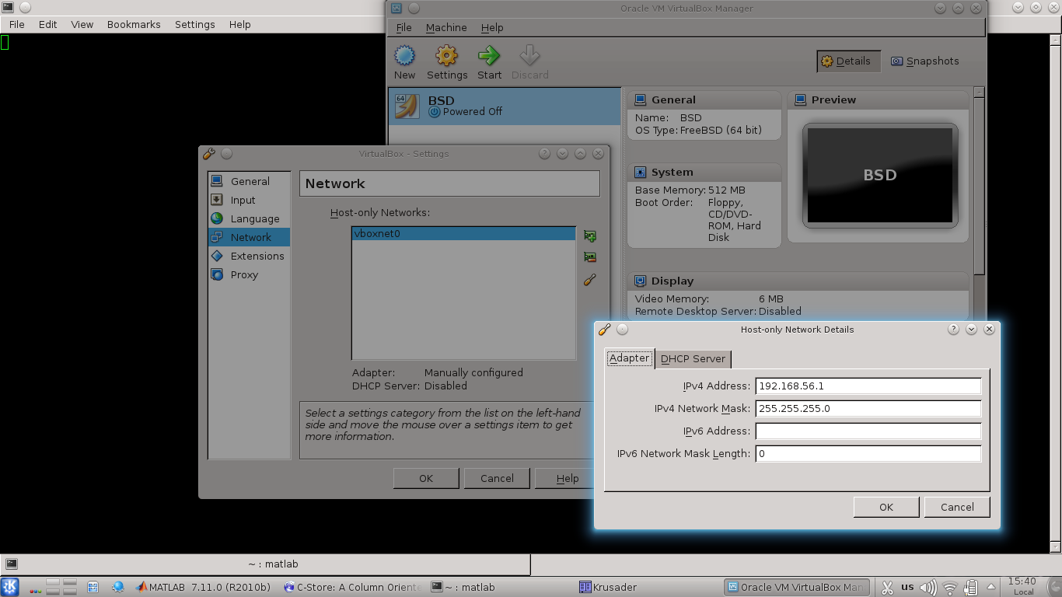This screenshot has width=1062, height=597.
Task: Click terminal window icon in title bar
Action: tap(7, 7)
